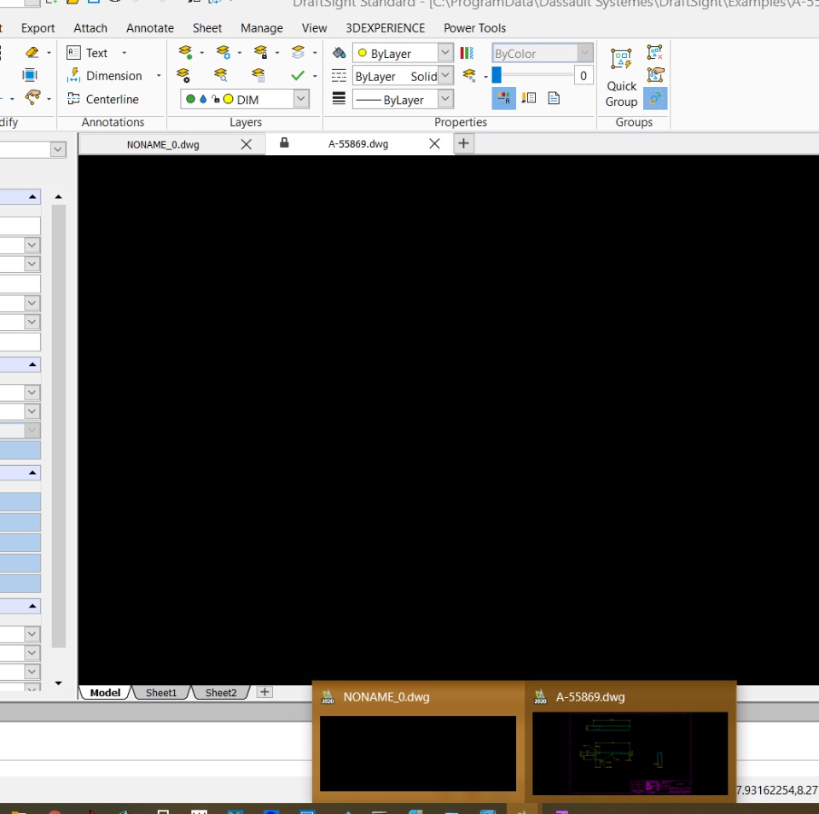
Task: Expand arrow next to lock layer icon
Action: [x=277, y=53]
